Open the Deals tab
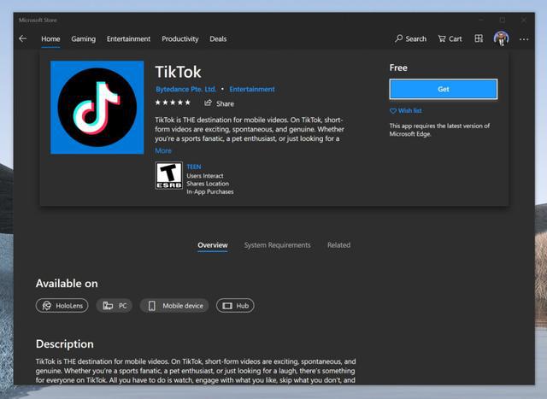Image resolution: width=547 pixels, height=399 pixels. [218, 39]
